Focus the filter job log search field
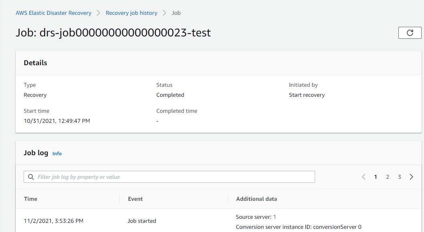 pyautogui.click(x=169, y=177)
